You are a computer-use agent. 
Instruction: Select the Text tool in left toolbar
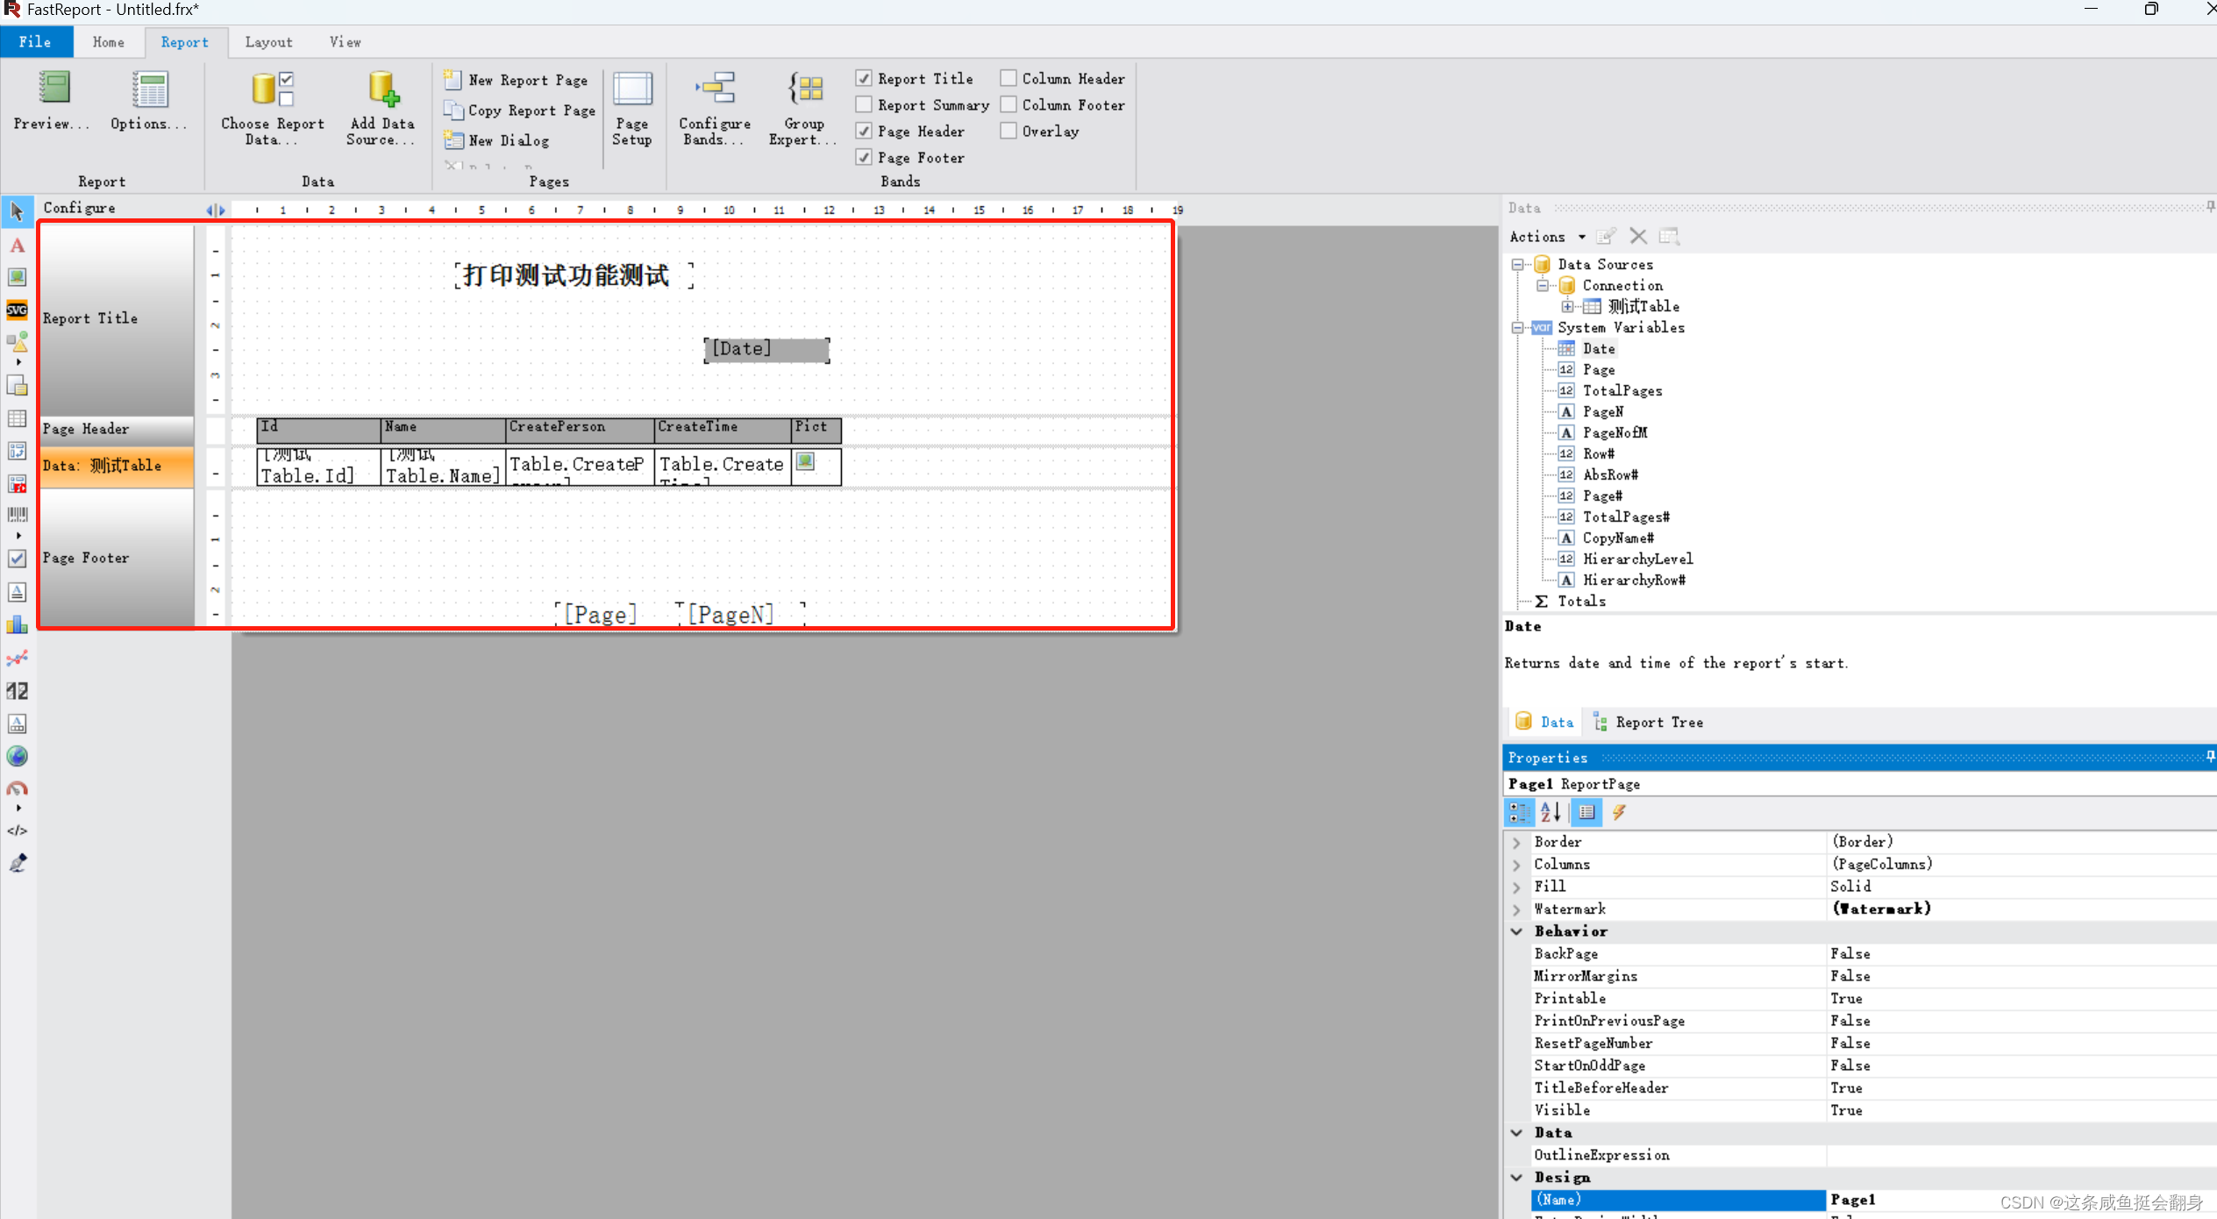point(18,246)
